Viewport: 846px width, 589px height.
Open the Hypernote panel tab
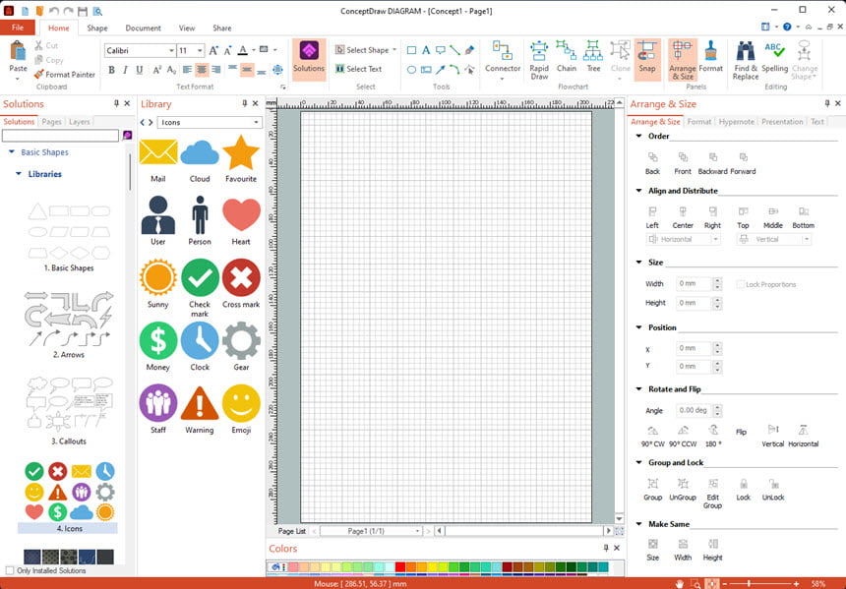(736, 122)
